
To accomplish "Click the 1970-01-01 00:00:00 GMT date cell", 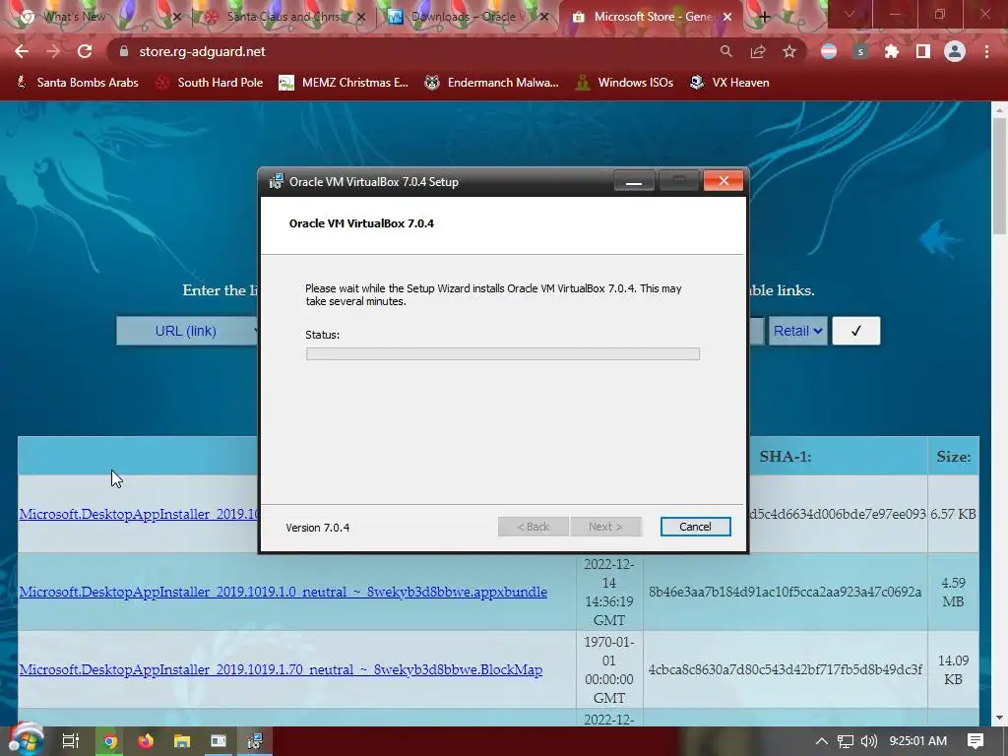I will (x=608, y=669).
